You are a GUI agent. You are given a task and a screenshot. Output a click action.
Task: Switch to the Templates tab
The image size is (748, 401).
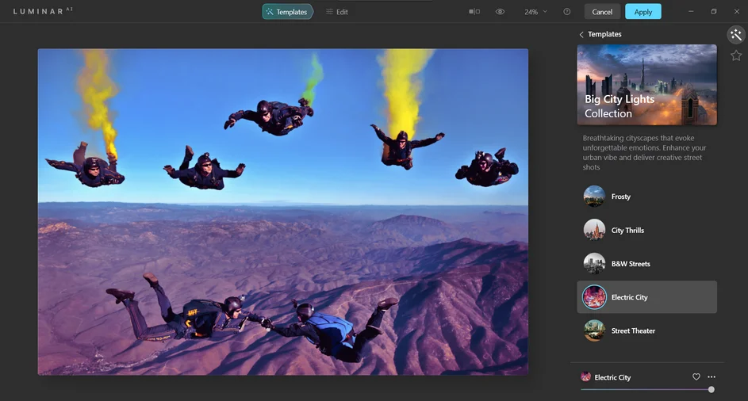(x=287, y=12)
